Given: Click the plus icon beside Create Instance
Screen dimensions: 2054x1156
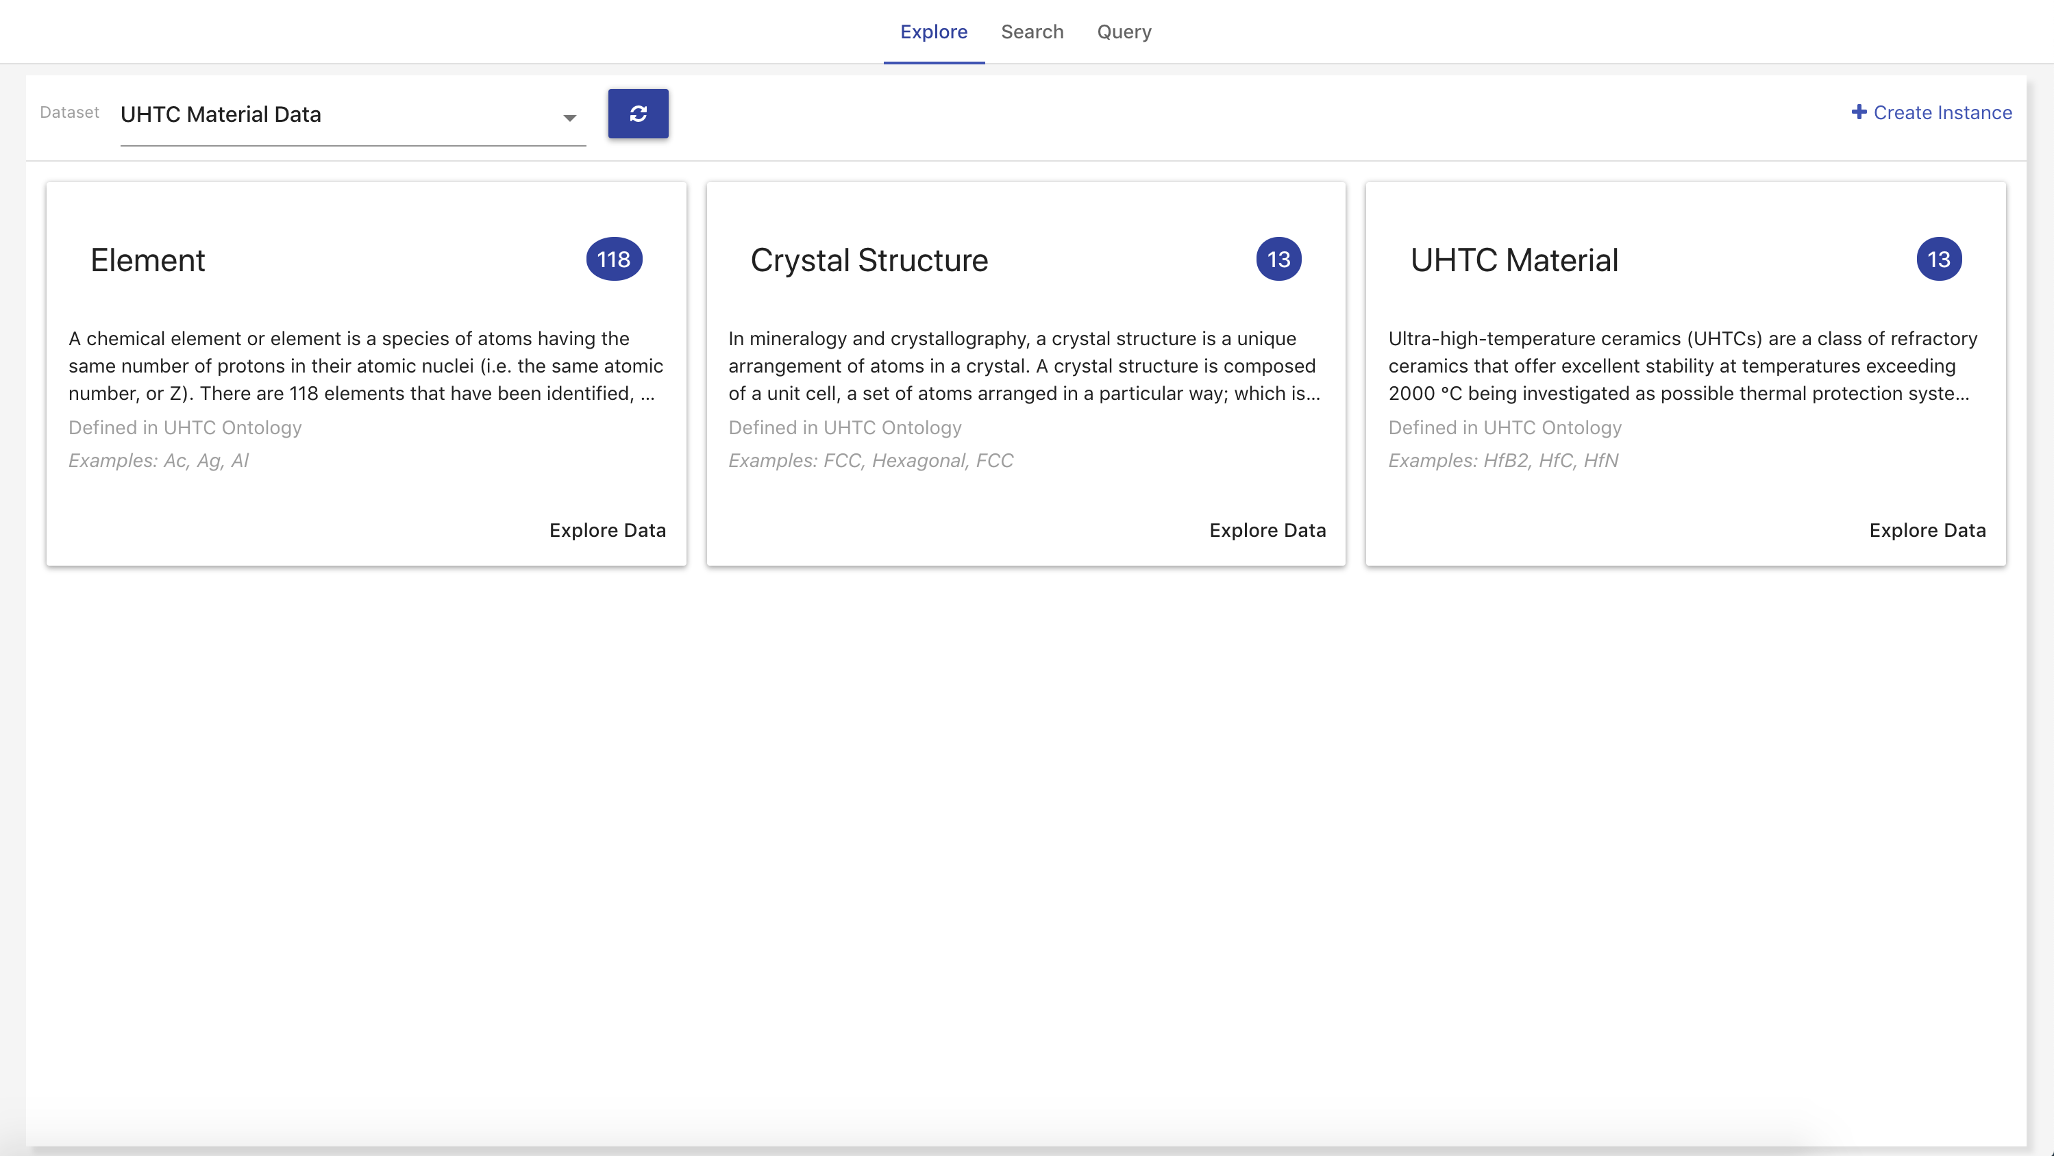Looking at the screenshot, I should point(1860,112).
